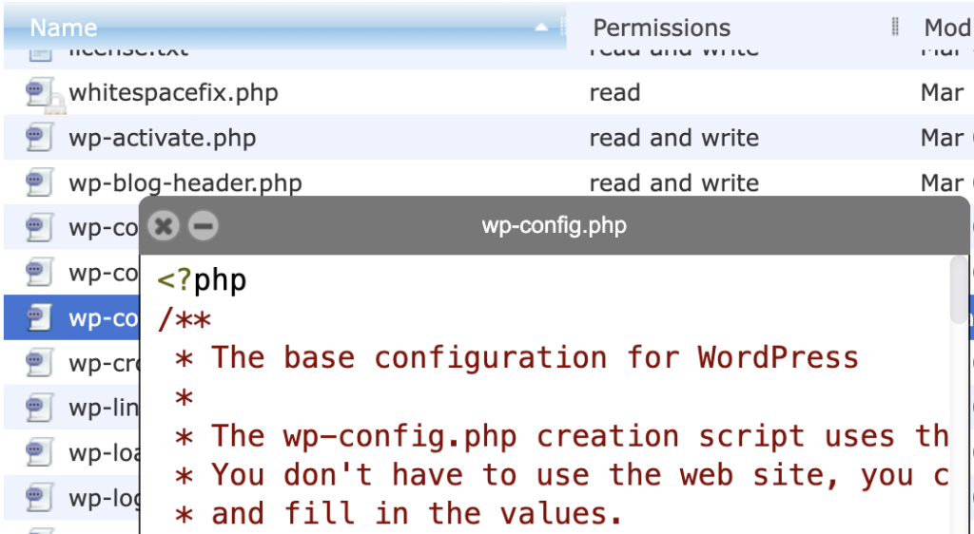Click the file icon beside wp-loa

click(x=40, y=453)
